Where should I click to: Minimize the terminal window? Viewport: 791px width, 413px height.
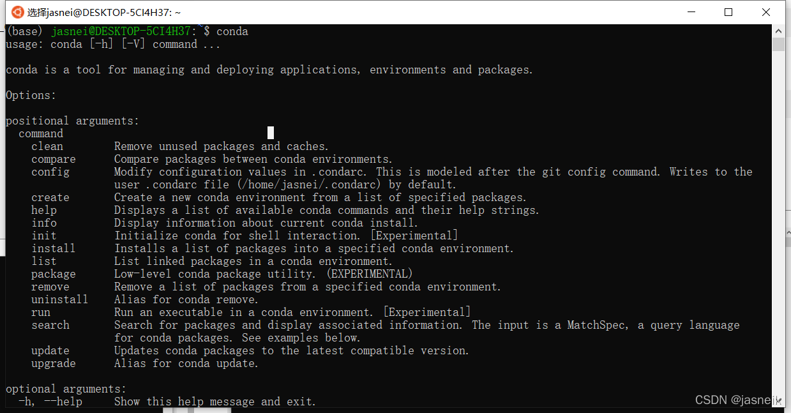pos(690,12)
